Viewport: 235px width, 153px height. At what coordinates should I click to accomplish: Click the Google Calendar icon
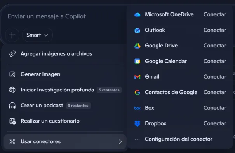[137, 61]
